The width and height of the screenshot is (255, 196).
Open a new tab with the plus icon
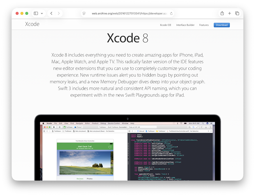coord(229,13)
